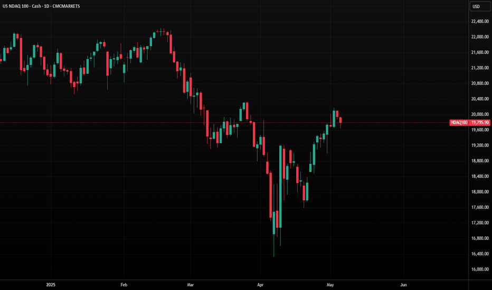Click the 16,800.00 price axis label
This screenshot has height=290, width=492.
480,238
